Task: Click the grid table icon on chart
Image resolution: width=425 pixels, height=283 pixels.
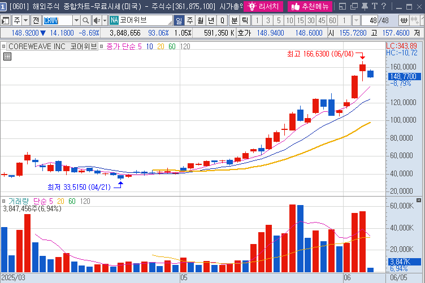Action: click(7, 56)
